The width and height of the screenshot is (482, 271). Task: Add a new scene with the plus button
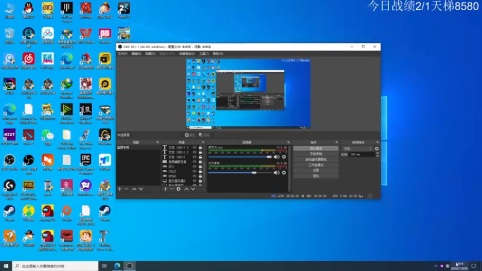119,189
